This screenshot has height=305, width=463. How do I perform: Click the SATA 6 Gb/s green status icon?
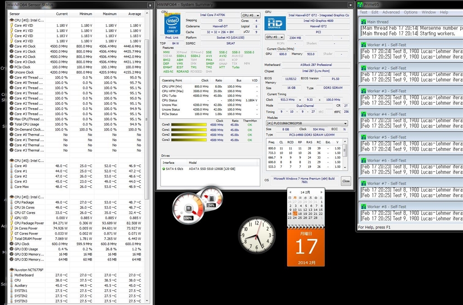pos(164,169)
